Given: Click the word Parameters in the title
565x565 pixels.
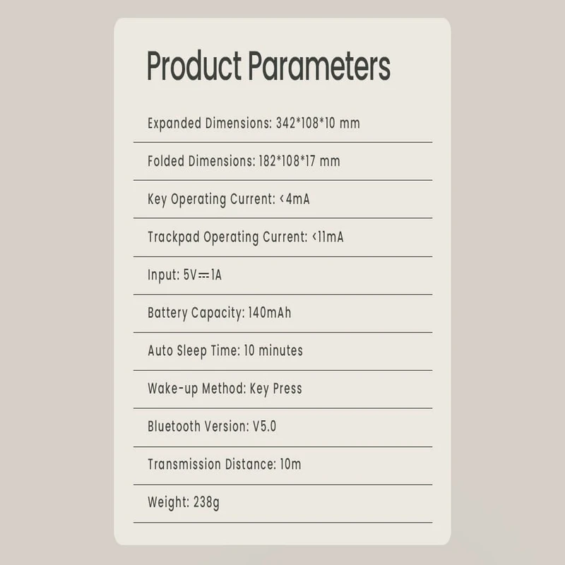Looking at the screenshot, I should 319,66.
